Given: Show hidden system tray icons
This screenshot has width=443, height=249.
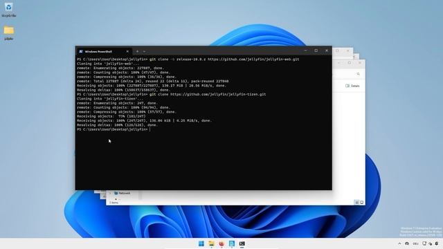Looking at the screenshot, I should (x=399, y=243).
